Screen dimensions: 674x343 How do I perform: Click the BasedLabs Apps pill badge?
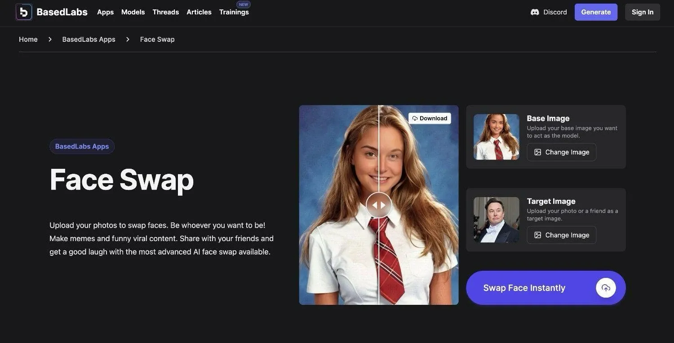(82, 146)
